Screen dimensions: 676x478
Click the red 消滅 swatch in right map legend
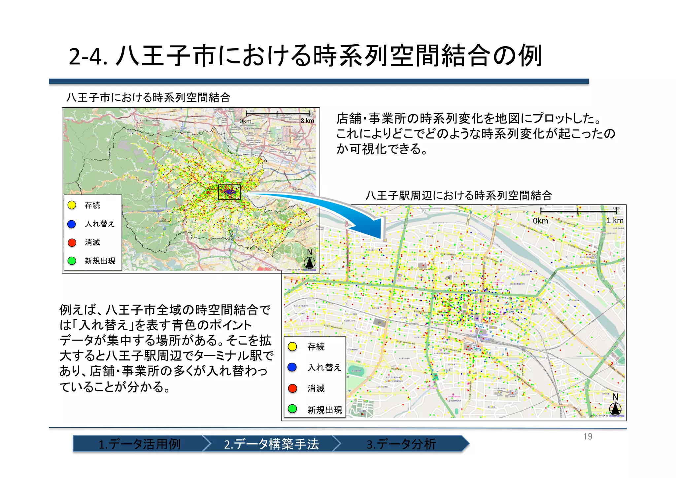pyautogui.click(x=292, y=388)
